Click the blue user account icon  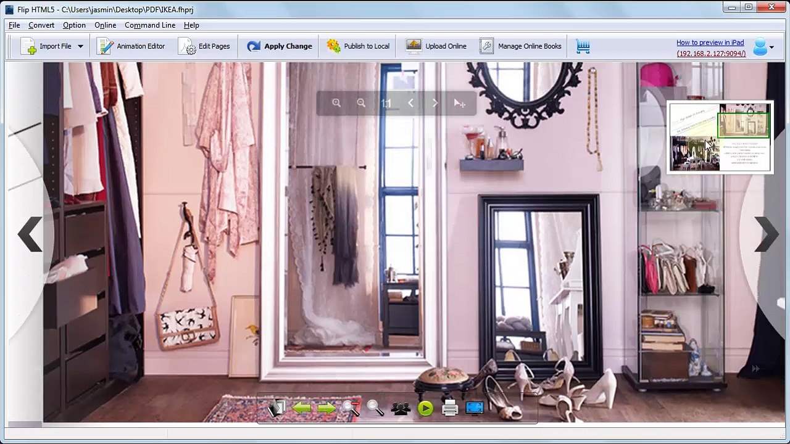pyautogui.click(x=760, y=47)
